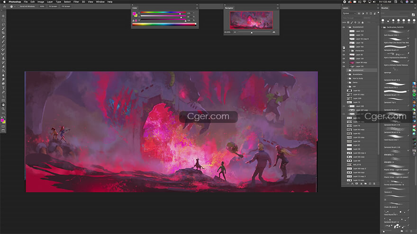Click the Fill Screen button
Viewport: 417px width, 234px height.
pos(66,6)
